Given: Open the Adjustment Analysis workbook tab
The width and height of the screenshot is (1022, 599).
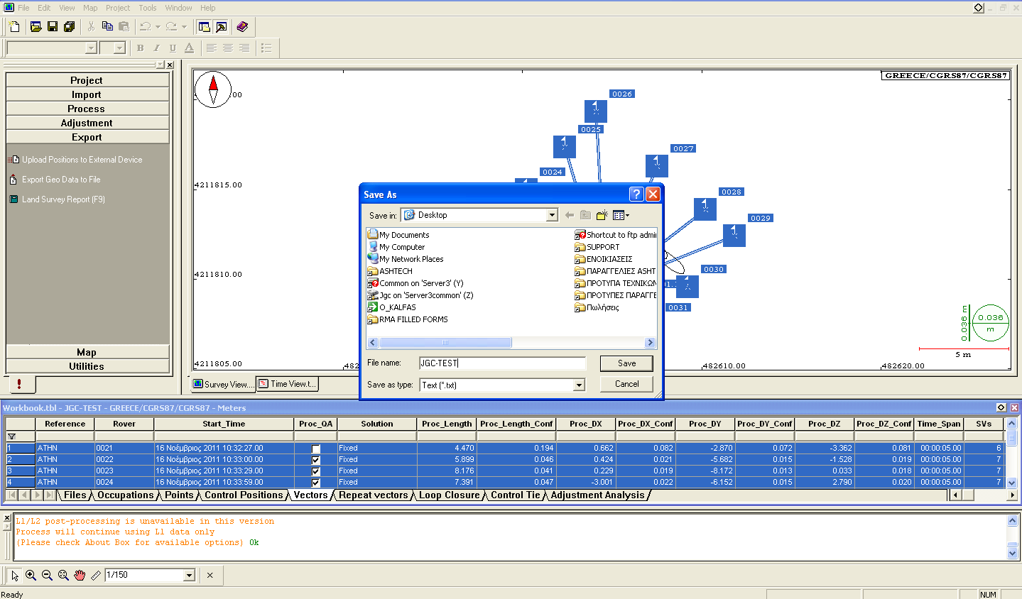Looking at the screenshot, I should [597, 495].
